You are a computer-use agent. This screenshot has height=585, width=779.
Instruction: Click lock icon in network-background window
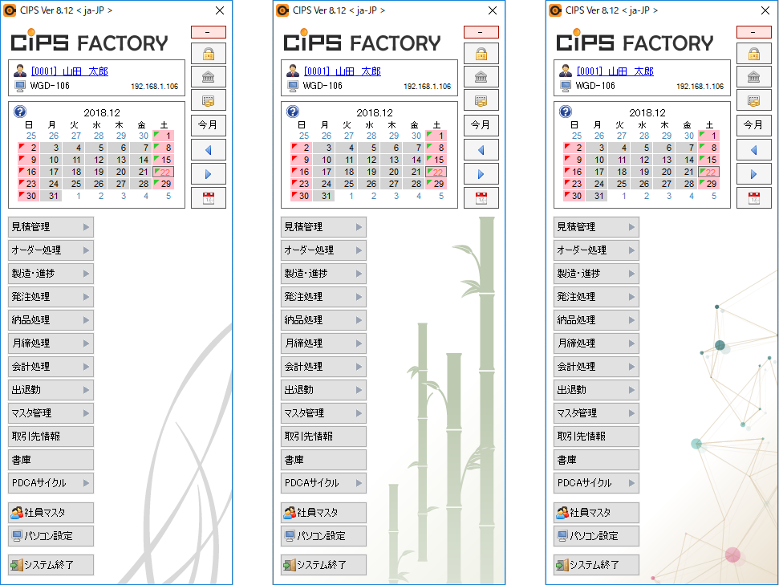tap(754, 54)
